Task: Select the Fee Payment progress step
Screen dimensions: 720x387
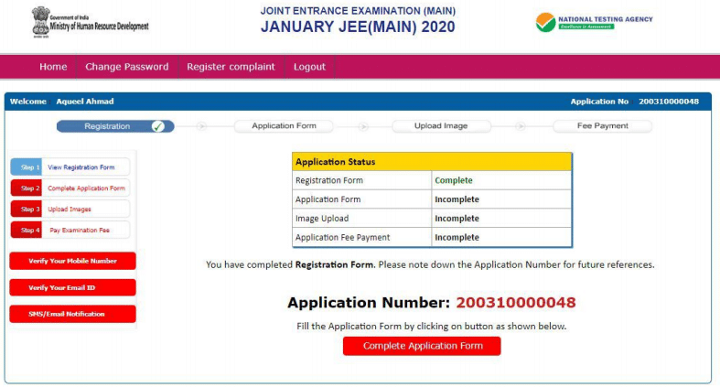Action: click(x=602, y=126)
